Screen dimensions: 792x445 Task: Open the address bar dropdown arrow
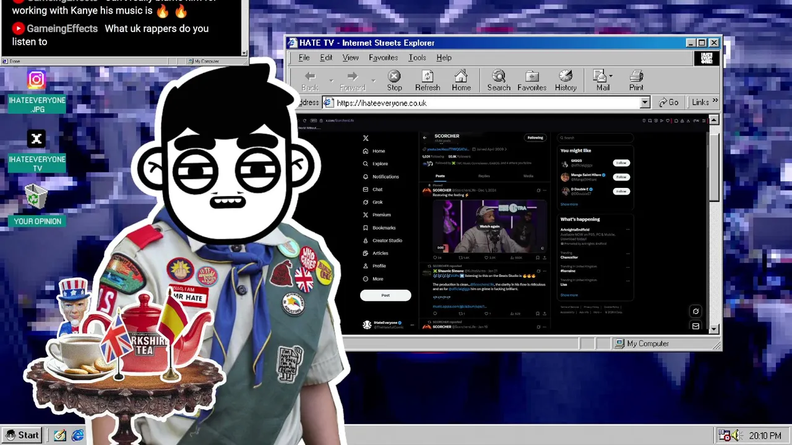645,103
